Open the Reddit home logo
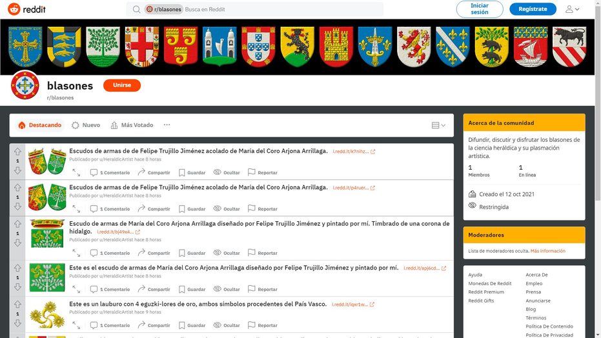 pos(27,9)
